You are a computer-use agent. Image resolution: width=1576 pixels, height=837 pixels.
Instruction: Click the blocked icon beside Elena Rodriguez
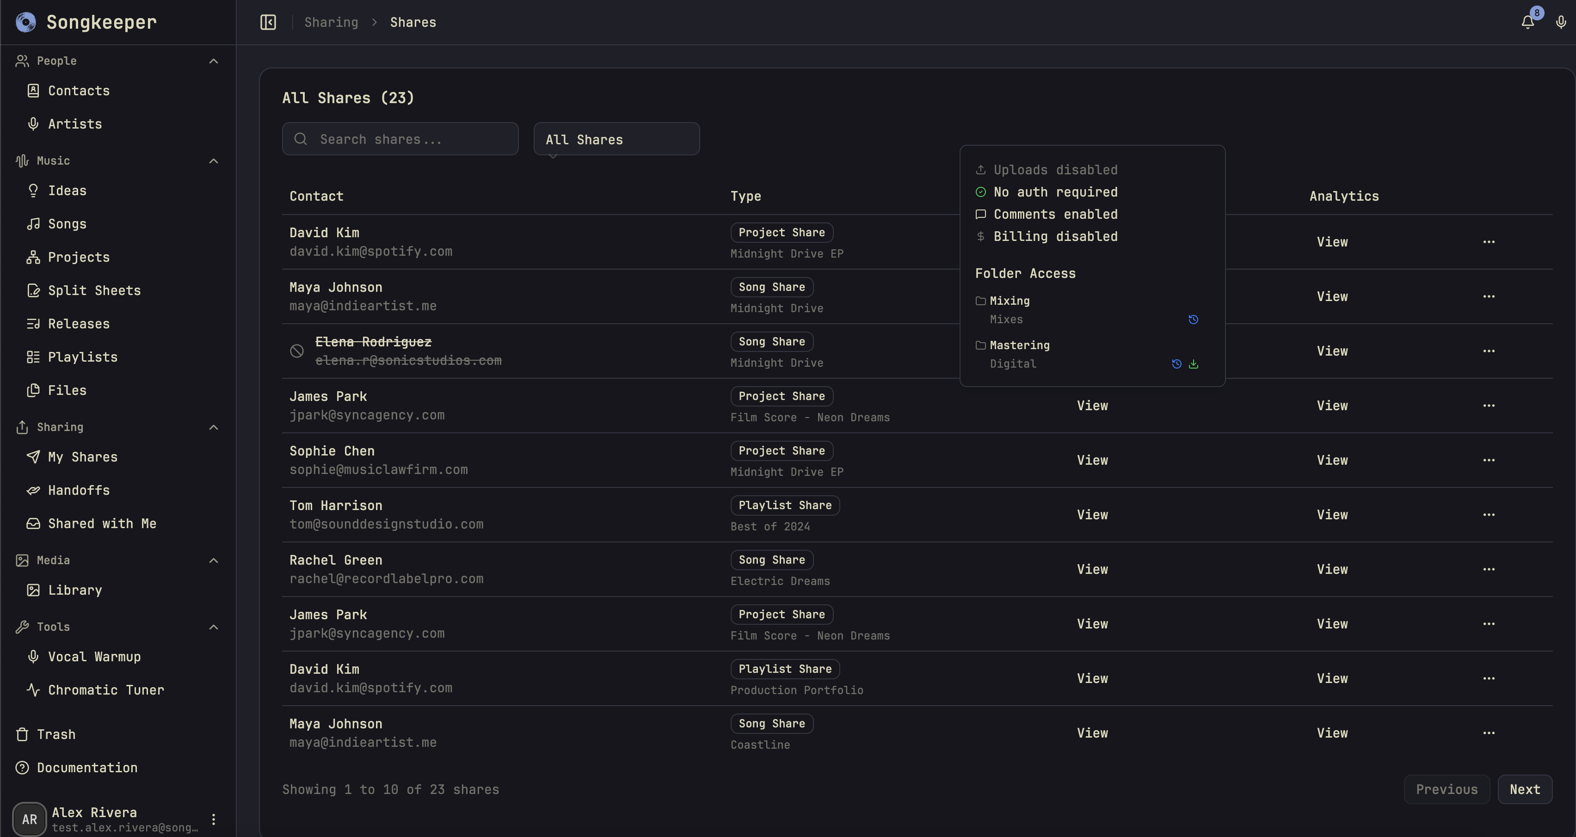pos(297,351)
